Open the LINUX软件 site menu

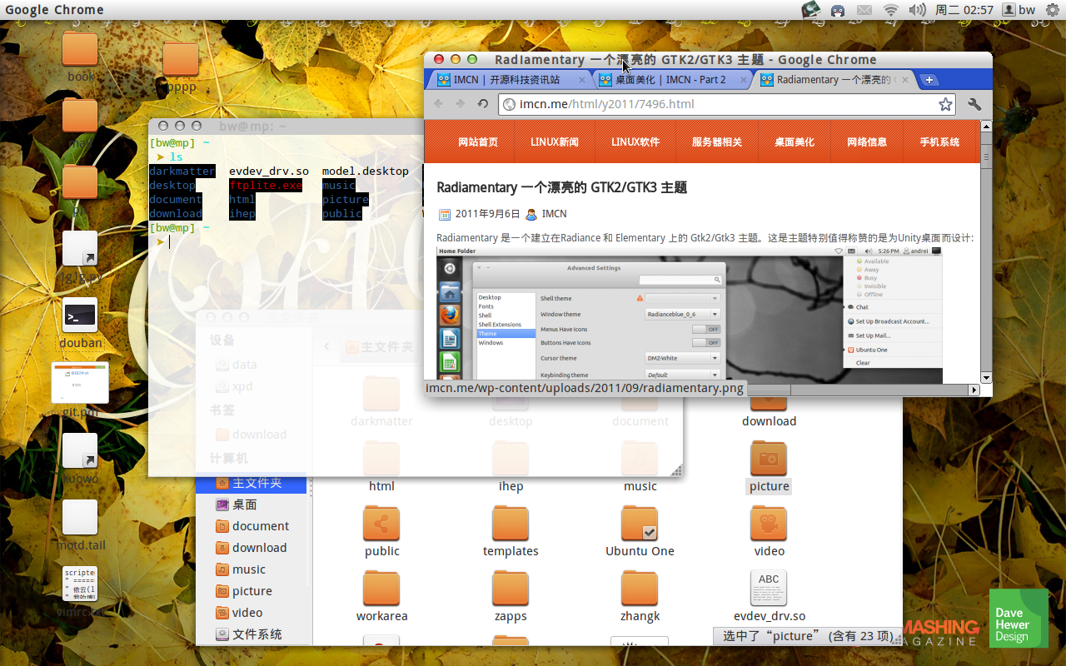pos(635,142)
